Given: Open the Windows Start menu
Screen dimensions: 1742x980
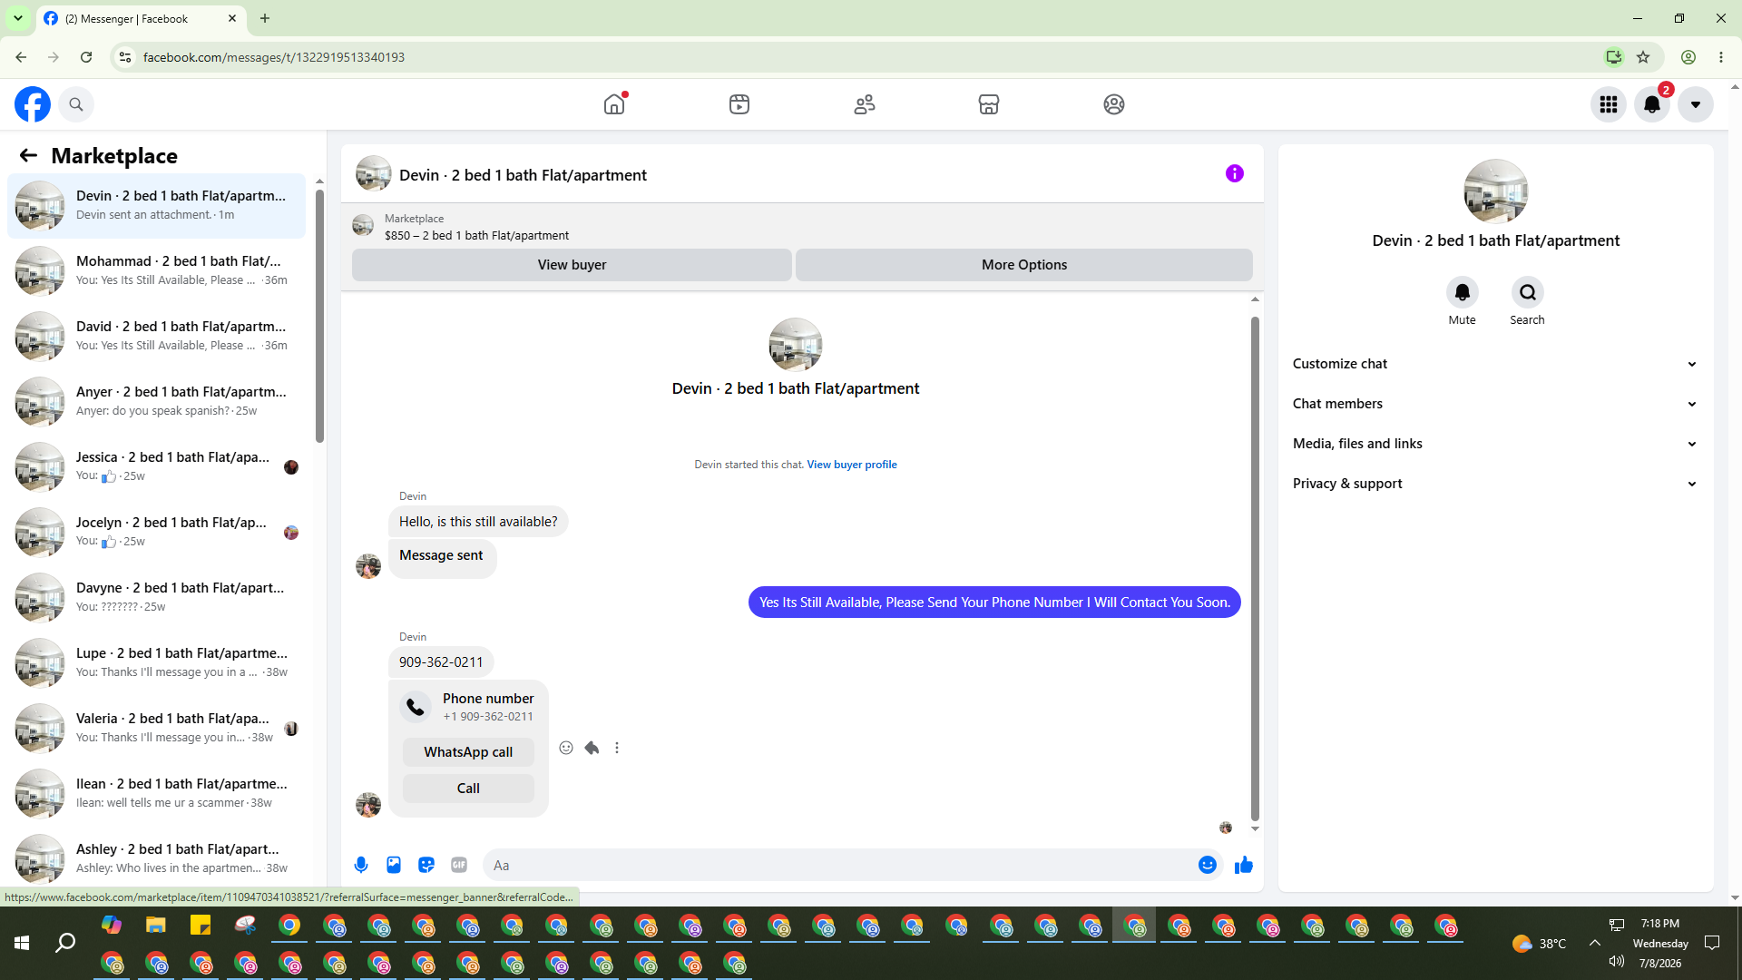Looking at the screenshot, I should point(22,944).
